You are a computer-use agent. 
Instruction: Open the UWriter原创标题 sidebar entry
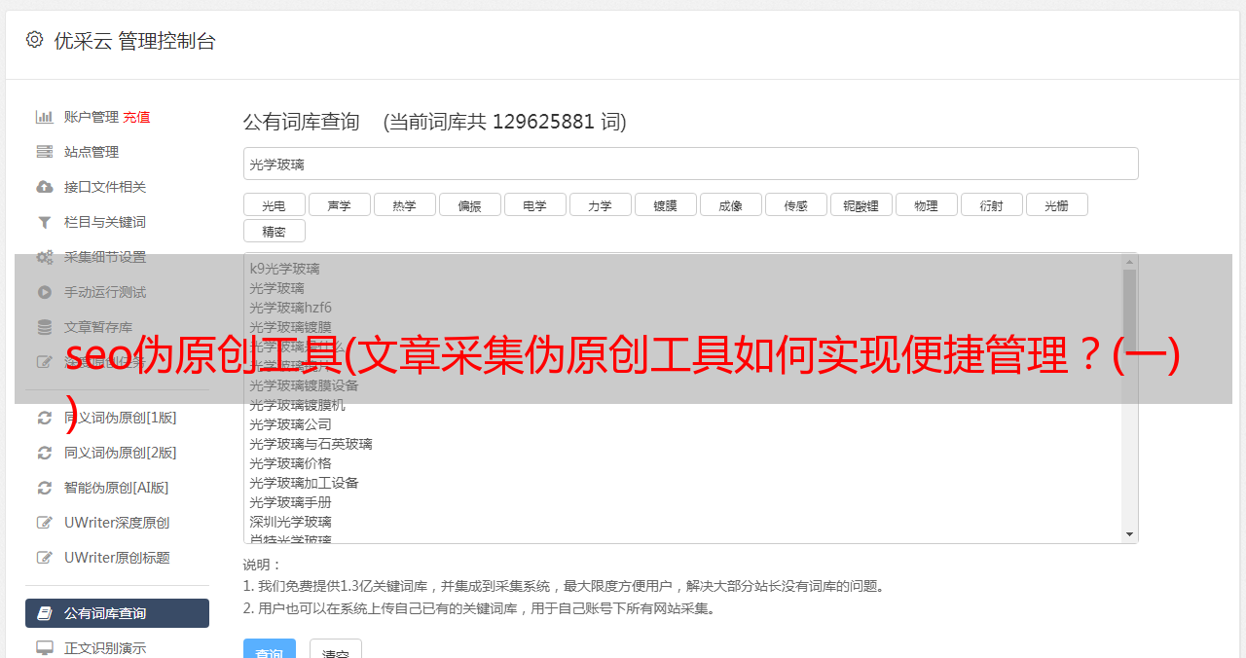click(x=117, y=558)
